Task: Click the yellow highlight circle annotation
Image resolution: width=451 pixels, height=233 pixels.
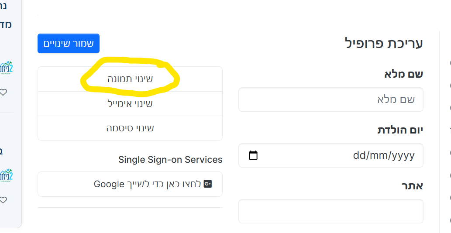Action: point(130,77)
